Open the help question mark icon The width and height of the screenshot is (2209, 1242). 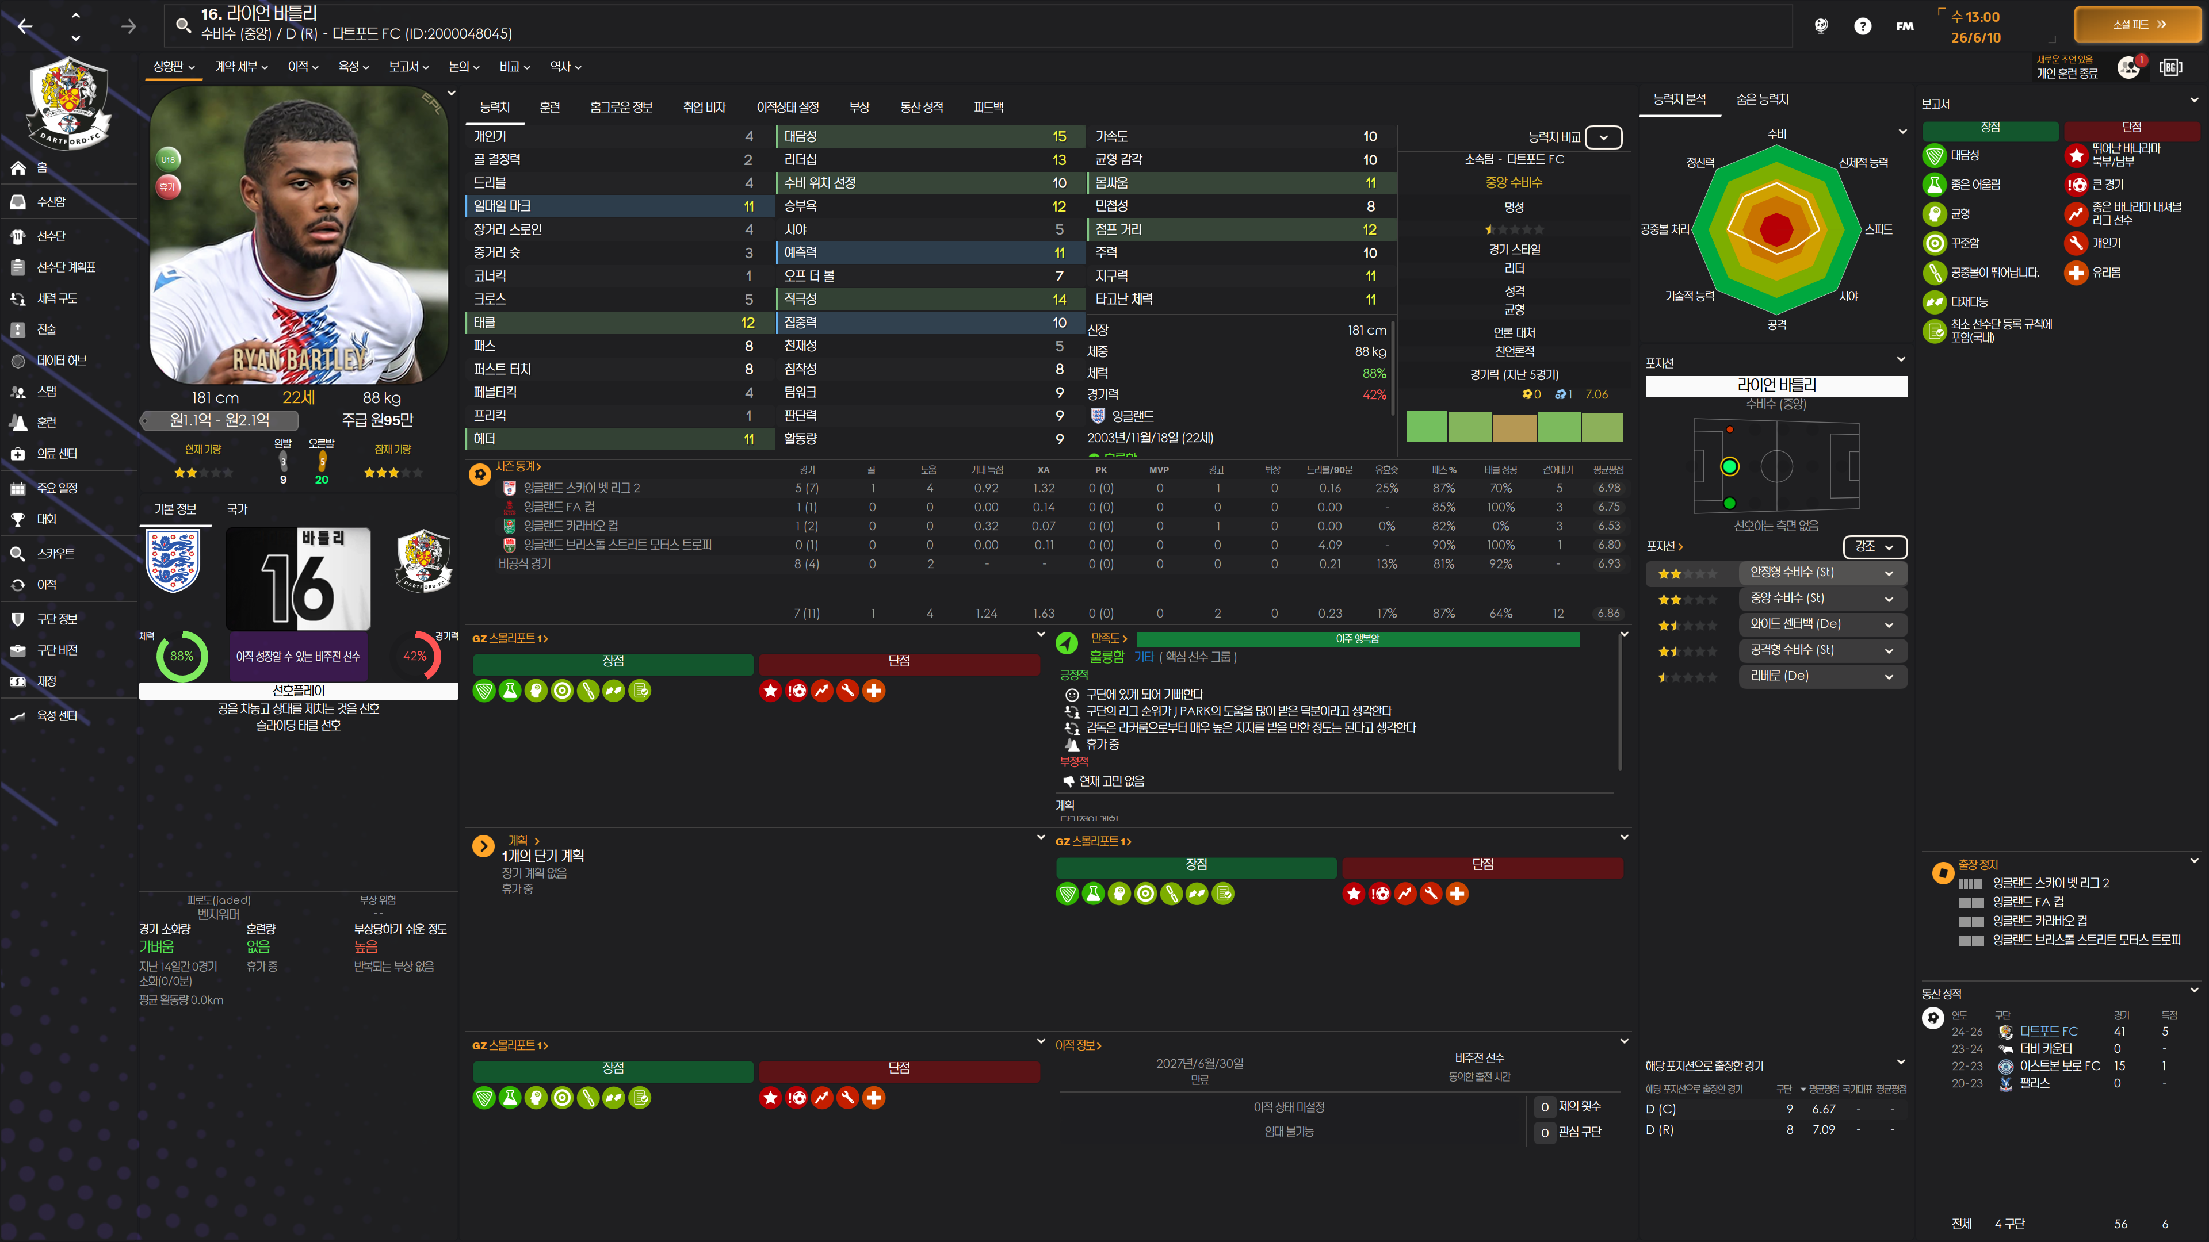pos(1862,26)
